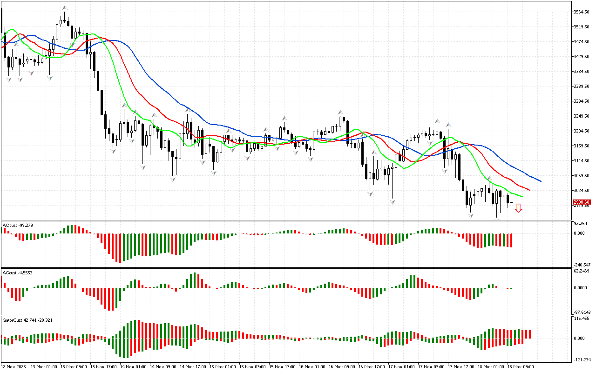The width and height of the screenshot is (596, 372).
Task: Click the -121.234 GatorCust scale label
Action: (x=582, y=359)
